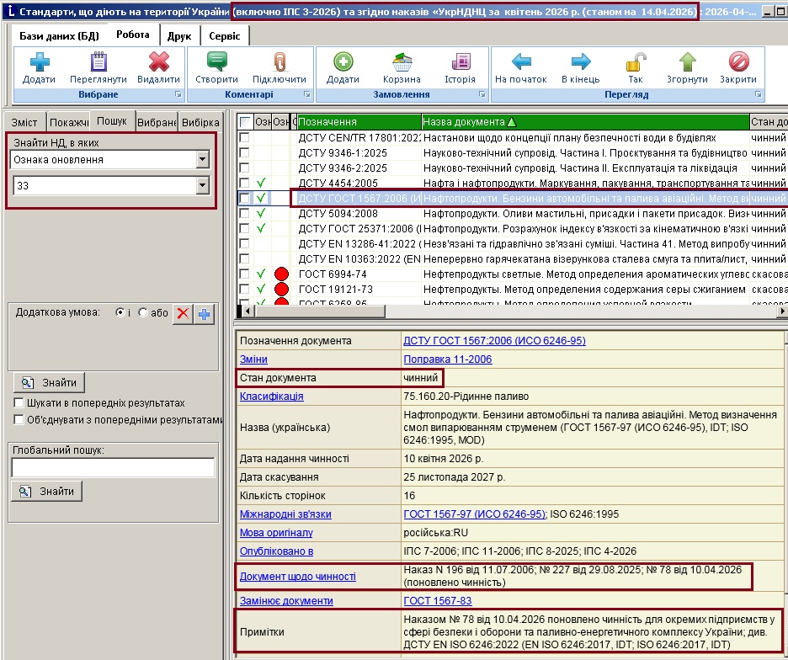Open the Історія orders icon
788x660 pixels.
click(x=460, y=62)
